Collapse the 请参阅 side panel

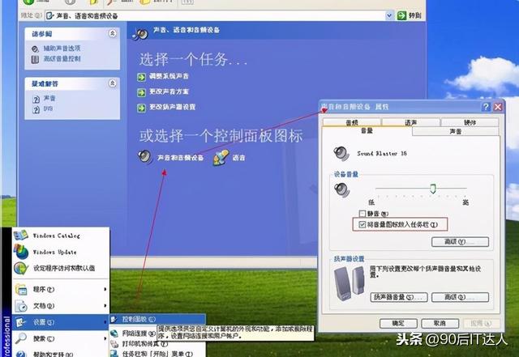pos(113,33)
